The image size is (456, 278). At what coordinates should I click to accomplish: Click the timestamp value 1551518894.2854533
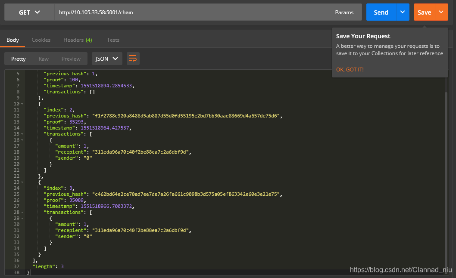tap(106, 86)
